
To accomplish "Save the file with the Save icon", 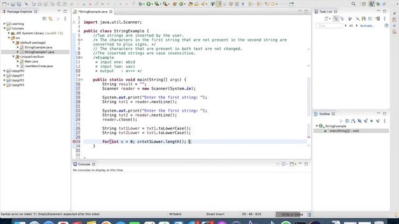I will [x=12, y=4].
